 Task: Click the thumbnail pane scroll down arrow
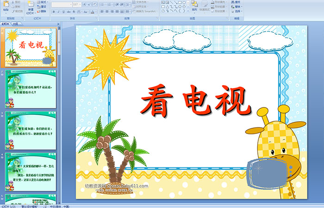pos(60,203)
